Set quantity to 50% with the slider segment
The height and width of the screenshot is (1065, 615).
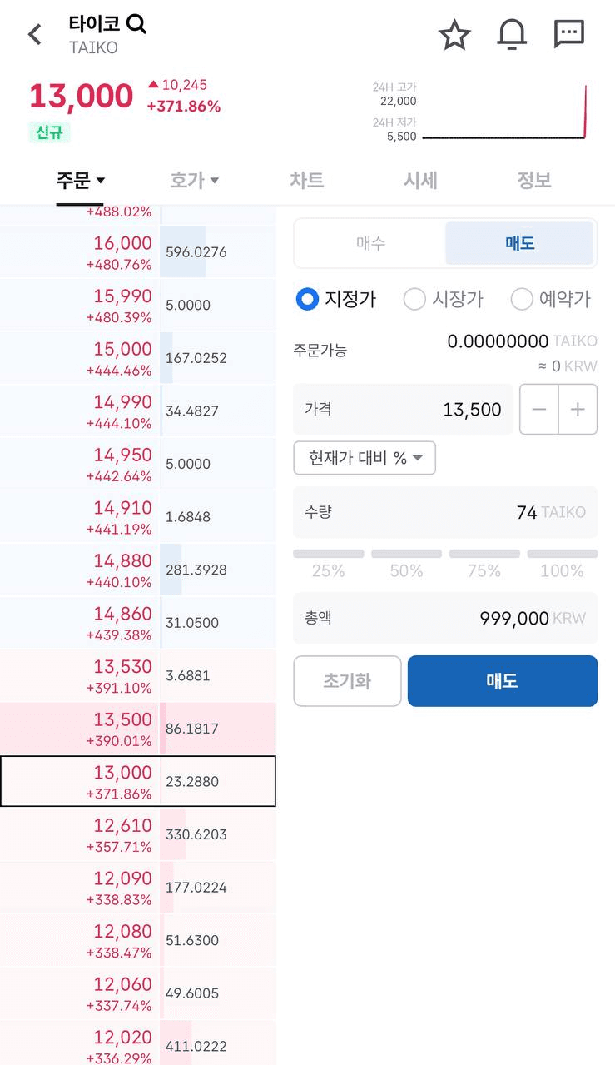pyautogui.click(x=406, y=560)
